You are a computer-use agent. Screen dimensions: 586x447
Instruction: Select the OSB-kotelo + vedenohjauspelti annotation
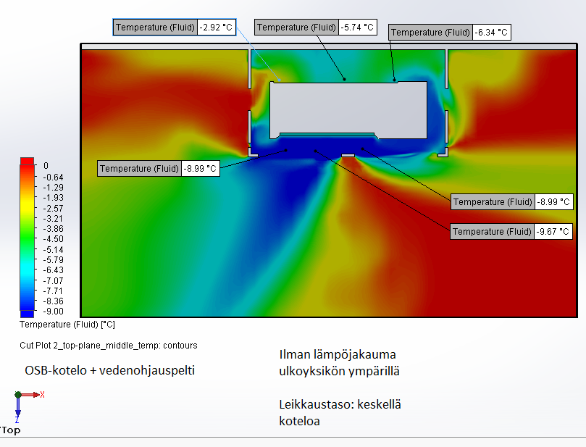click(110, 370)
